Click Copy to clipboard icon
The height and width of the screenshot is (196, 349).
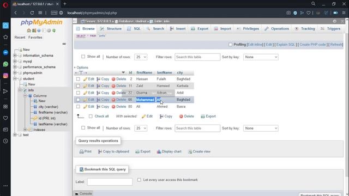pos(100,151)
